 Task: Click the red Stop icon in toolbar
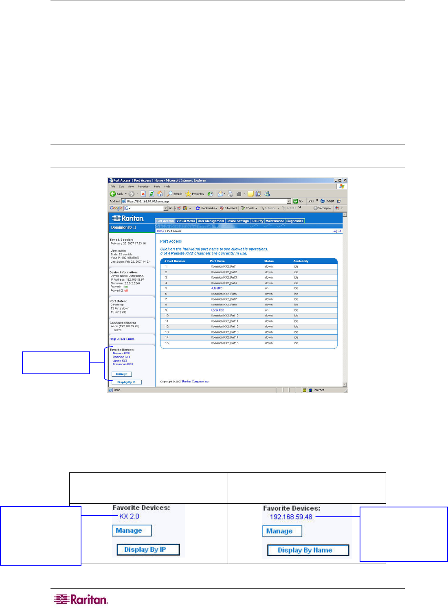(143, 194)
